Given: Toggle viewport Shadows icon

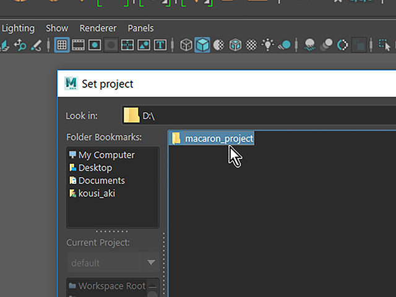Looking at the screenshot, I should click(285, 45).
